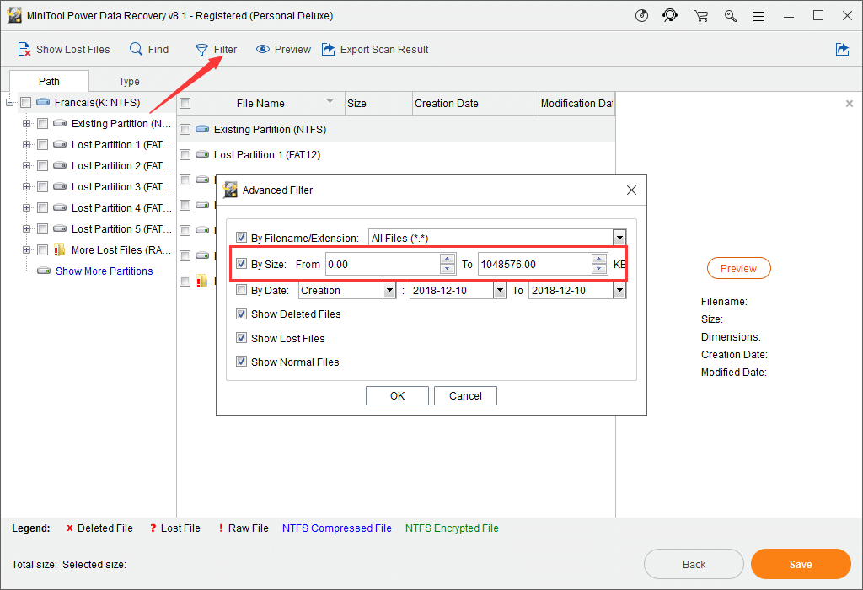Expand the Existing Partition tree node
This screenshot has height=590, width=863.
click(x=26, y=123)
